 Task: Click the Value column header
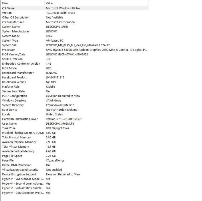(x=49, y=3)
